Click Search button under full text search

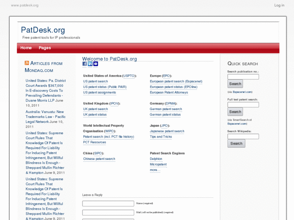(x=235, y=111)
